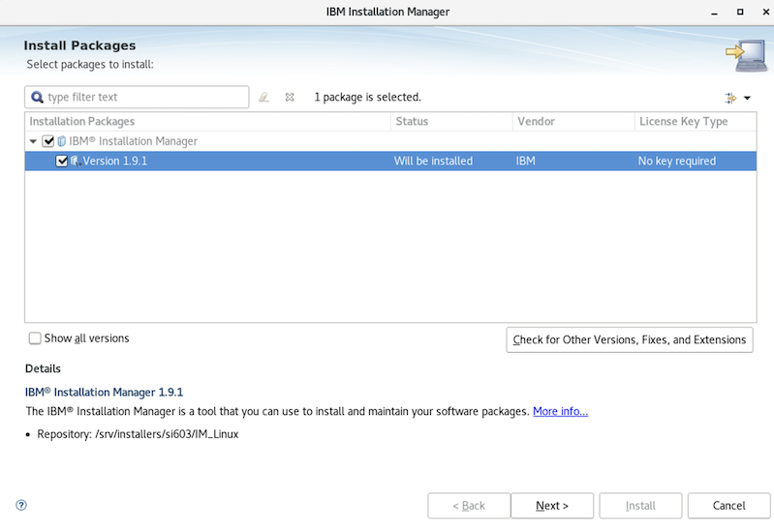The height and width of the screenshot is (529, 774).
Task: Sort by Status column header
Action: click(x=451, y=121)
